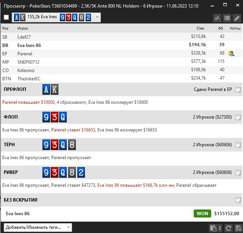Click the БЕЗ ВСКРЫТИЯ section header
This screenshot has height=233, width=243.
point(20,200)
